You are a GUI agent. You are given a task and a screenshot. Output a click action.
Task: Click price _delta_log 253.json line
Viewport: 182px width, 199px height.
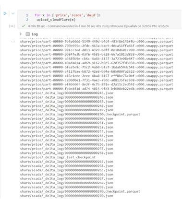(x=67, y=131)
